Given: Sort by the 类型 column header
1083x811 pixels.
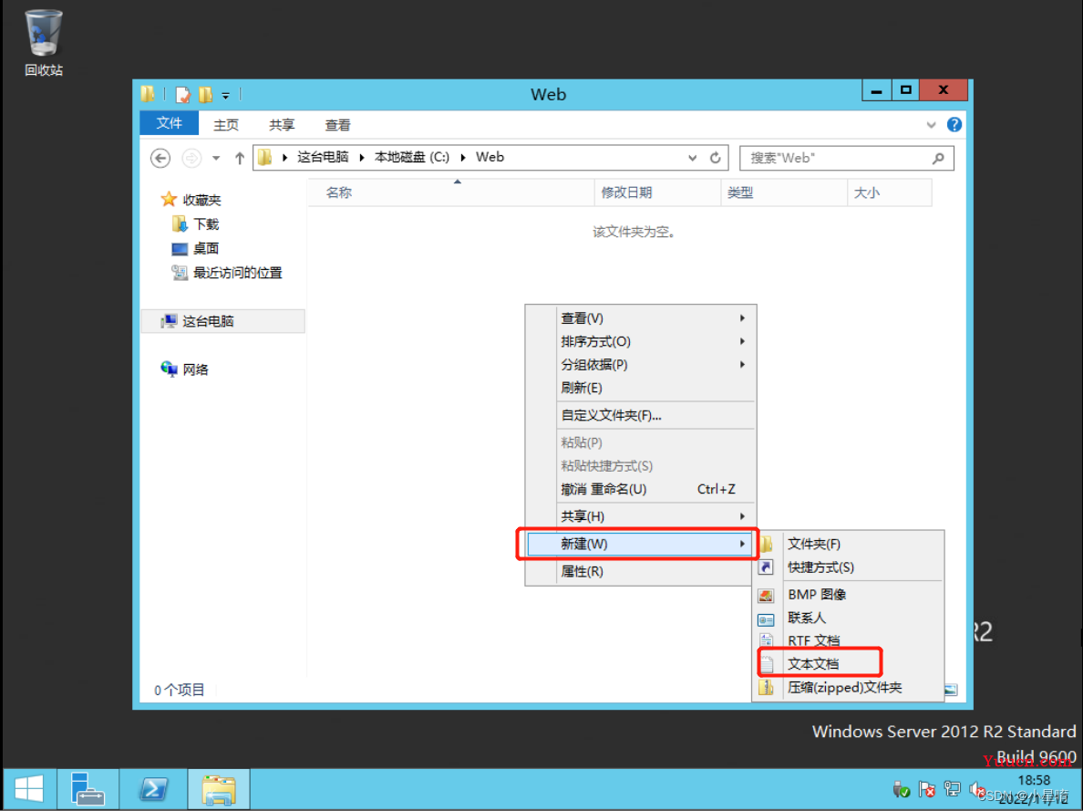Looking at the screenshot, I should (x=784, y=192).
